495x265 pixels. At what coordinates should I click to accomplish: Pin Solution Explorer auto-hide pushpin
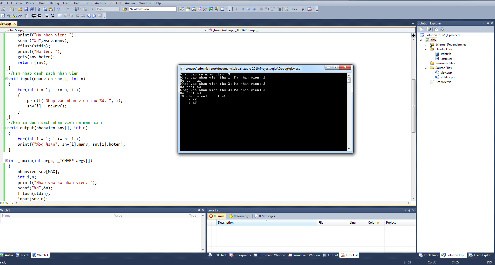coord(488,23)
